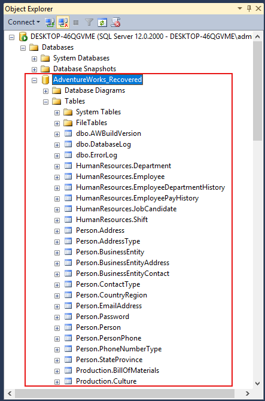
Task: Collapse the AdventureWorks_Recovered database node
Action: (34, 80)
